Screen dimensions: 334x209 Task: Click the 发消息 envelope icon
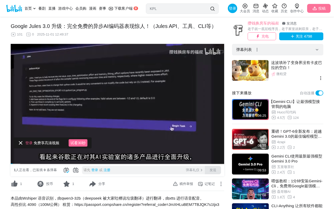pos(284,23)
